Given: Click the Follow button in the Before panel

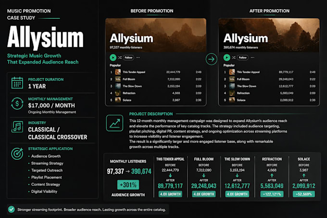Looking at the screenshot, I should point(128,58).
